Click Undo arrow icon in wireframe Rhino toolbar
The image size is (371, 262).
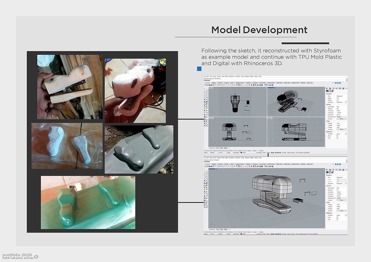click(x=222, y=85)
